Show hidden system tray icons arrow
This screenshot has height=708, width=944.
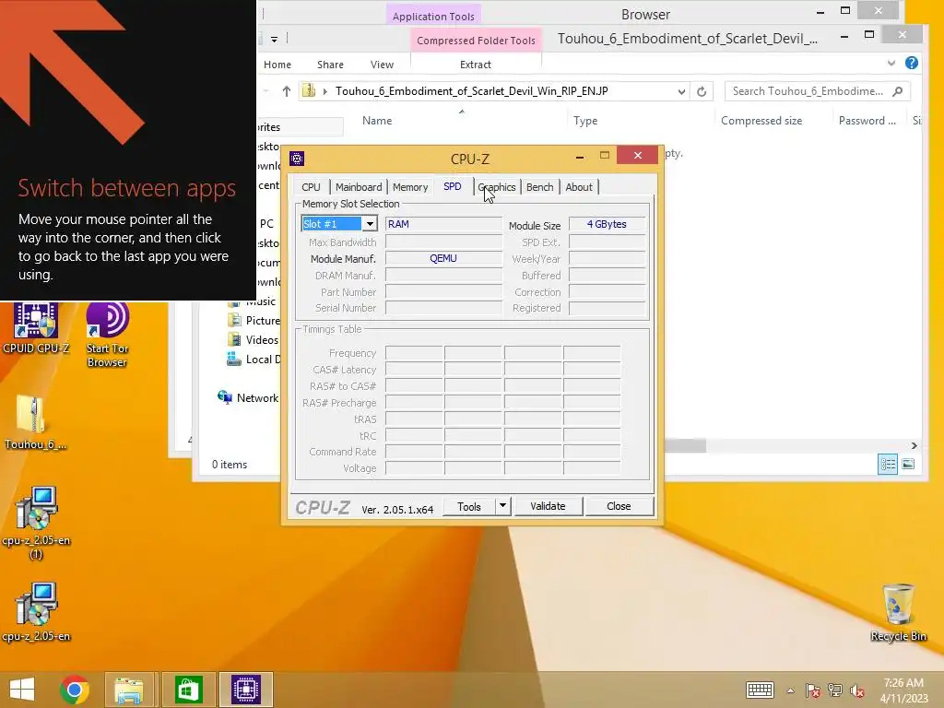pyautogui.click(x=790, y=690)
